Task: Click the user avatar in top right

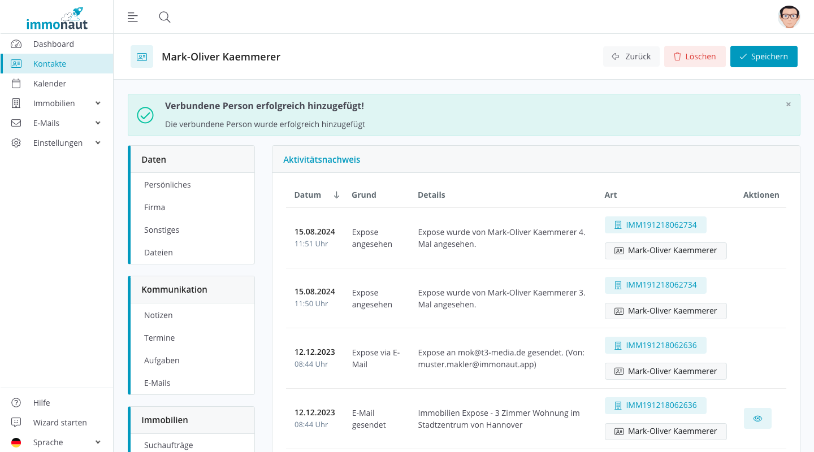Action: (789, 17)
